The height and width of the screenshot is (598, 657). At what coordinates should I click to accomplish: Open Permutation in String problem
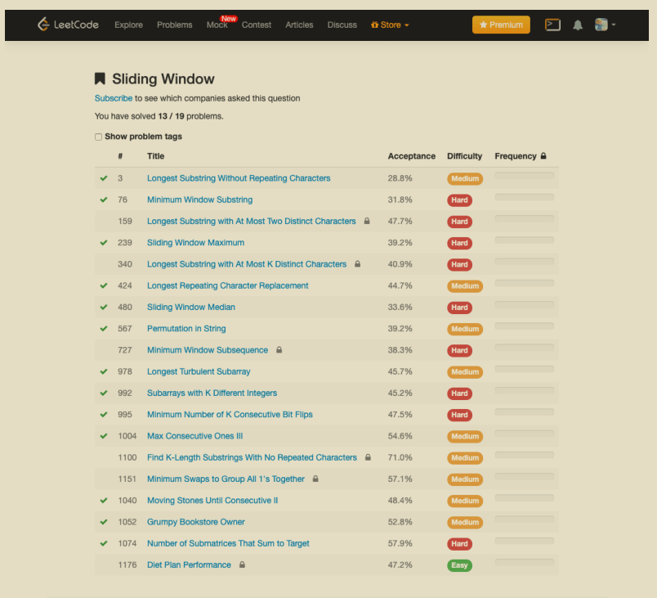click(x=186, y=328)
